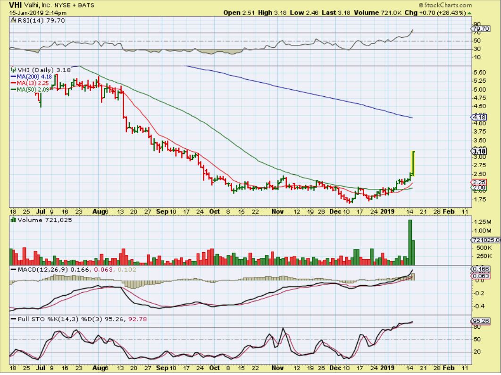
Task: Click the 'VHI (Daily) 3.18' legend label
Action: click(x=44, y=70)
